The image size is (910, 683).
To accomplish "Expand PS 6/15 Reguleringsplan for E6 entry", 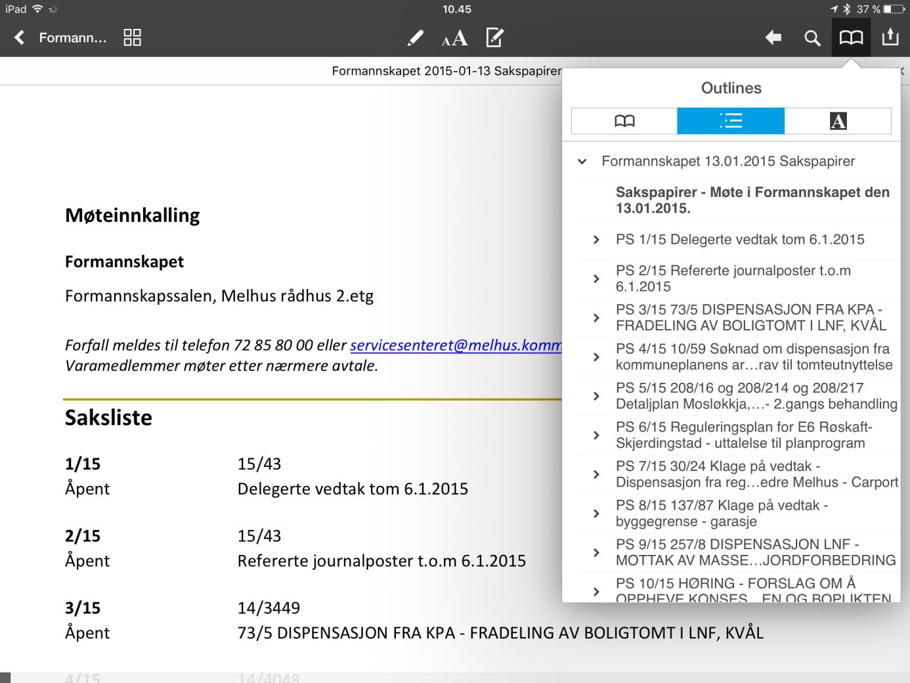I will [596, 435].
